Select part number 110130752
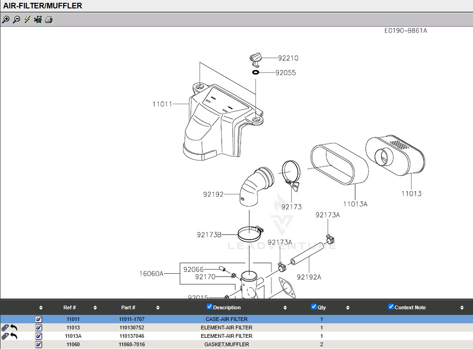The image size is (473, 349). point(131,328)
